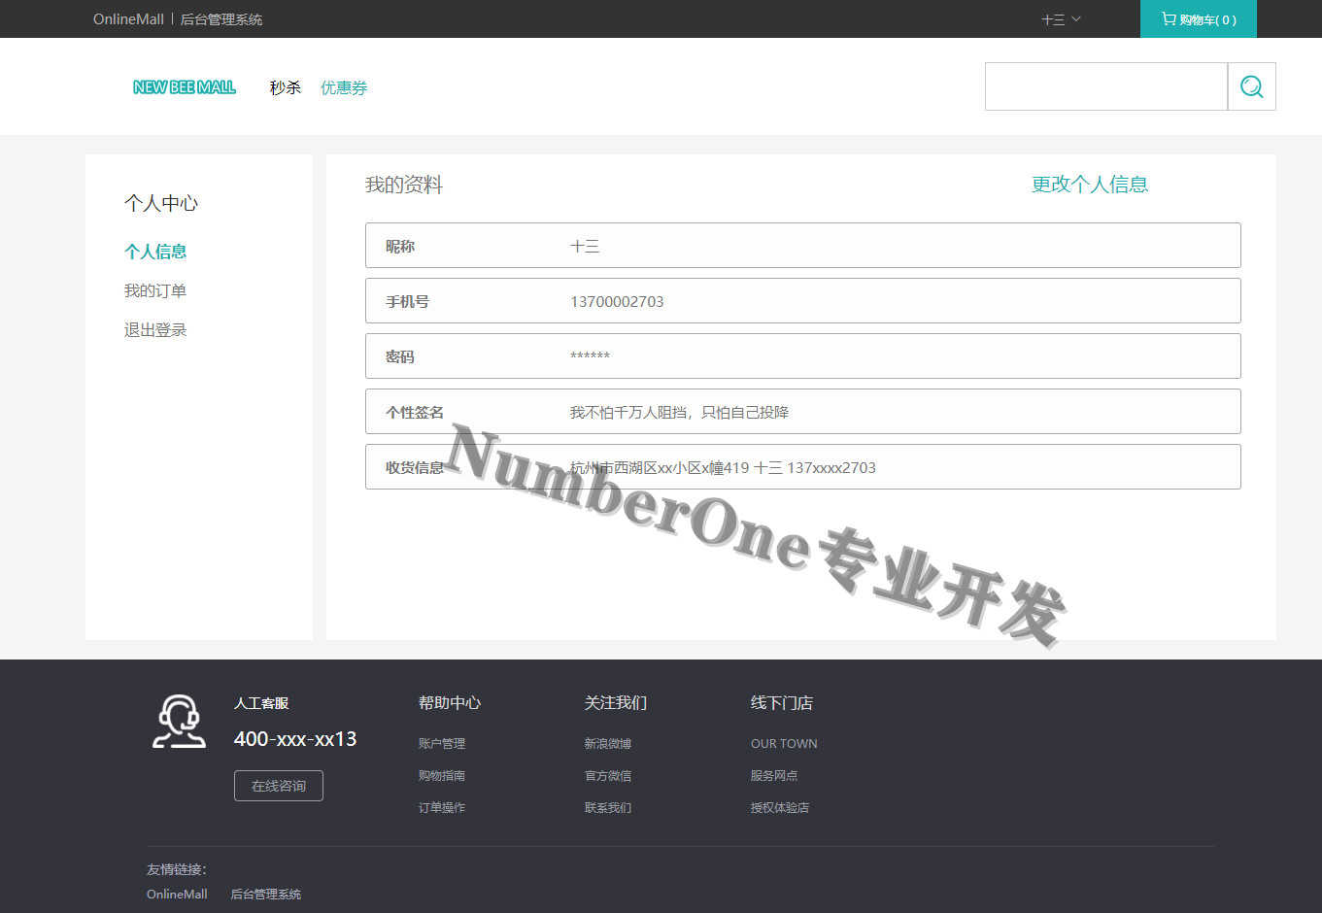
Task: Click OnlineMall under 友情链接
Action: point(177,894)
